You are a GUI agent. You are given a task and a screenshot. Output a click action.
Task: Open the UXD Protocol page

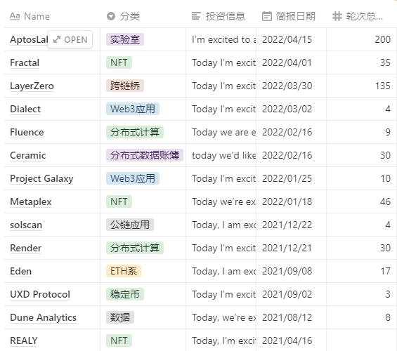click(40, 294)
